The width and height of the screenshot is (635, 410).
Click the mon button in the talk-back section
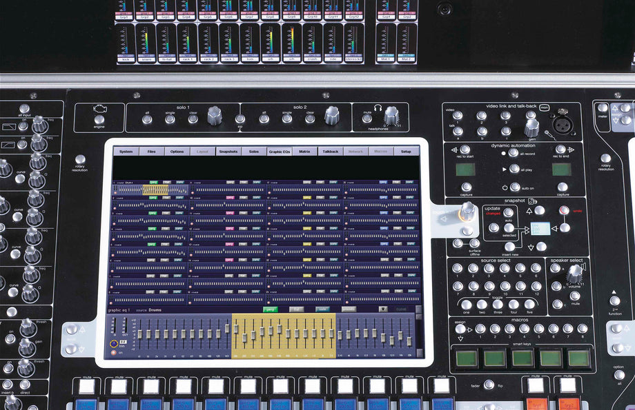(x=545, y=107)
